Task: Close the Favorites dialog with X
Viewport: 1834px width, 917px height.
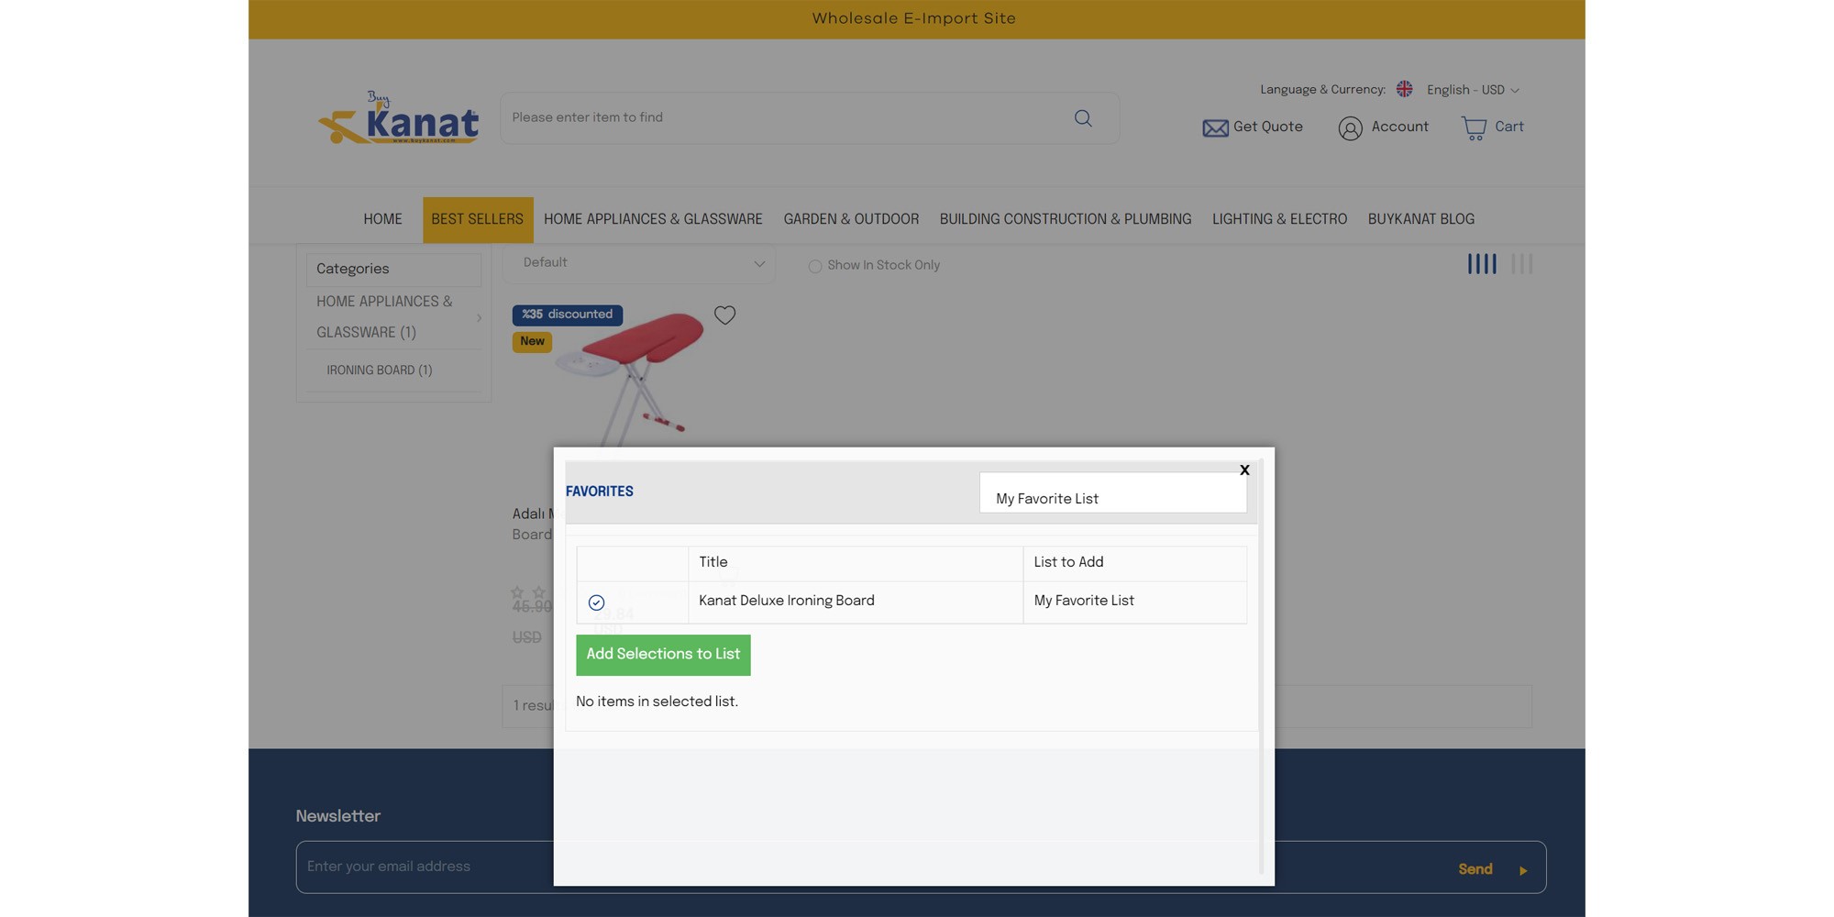Action: 1244,470
